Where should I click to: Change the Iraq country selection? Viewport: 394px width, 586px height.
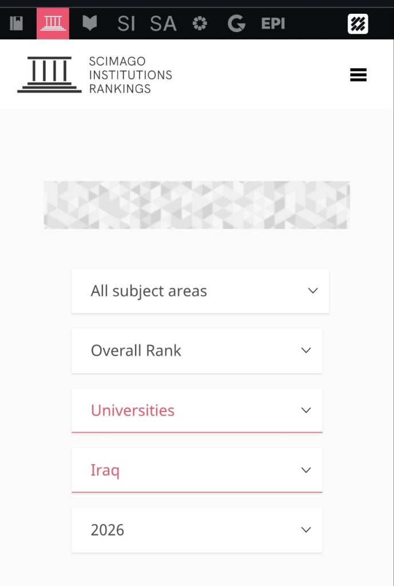coord(197,470)
